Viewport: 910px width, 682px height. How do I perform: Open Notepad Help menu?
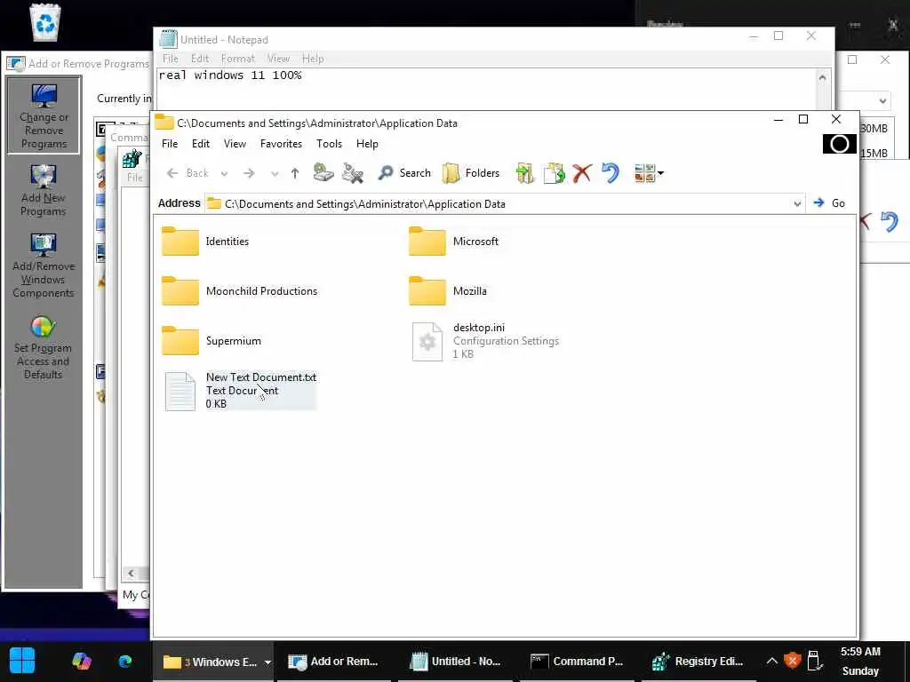coord(313,59)
